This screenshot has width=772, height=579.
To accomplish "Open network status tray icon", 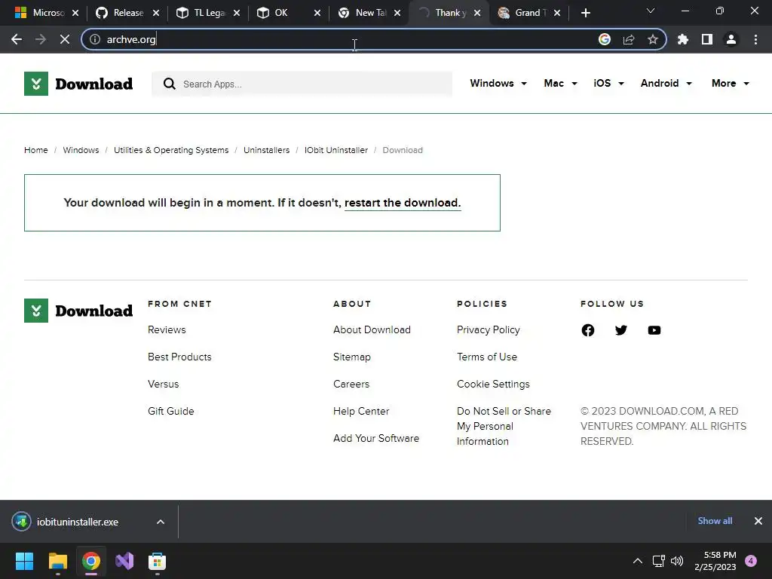I will [x=658, y=561].
